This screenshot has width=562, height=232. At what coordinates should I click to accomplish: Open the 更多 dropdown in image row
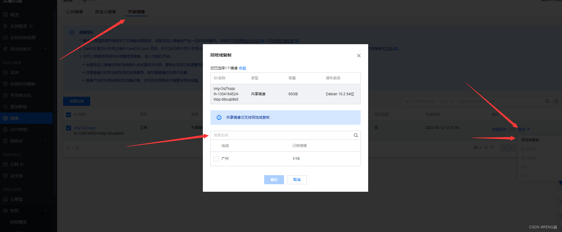click(x=524, y=130)
